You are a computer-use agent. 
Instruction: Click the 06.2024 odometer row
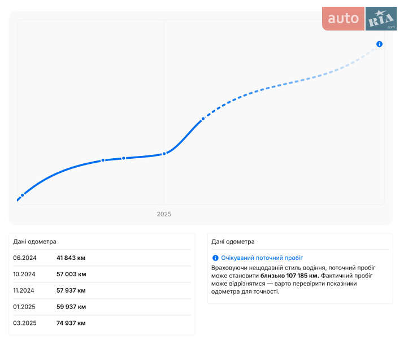point(102,258)
